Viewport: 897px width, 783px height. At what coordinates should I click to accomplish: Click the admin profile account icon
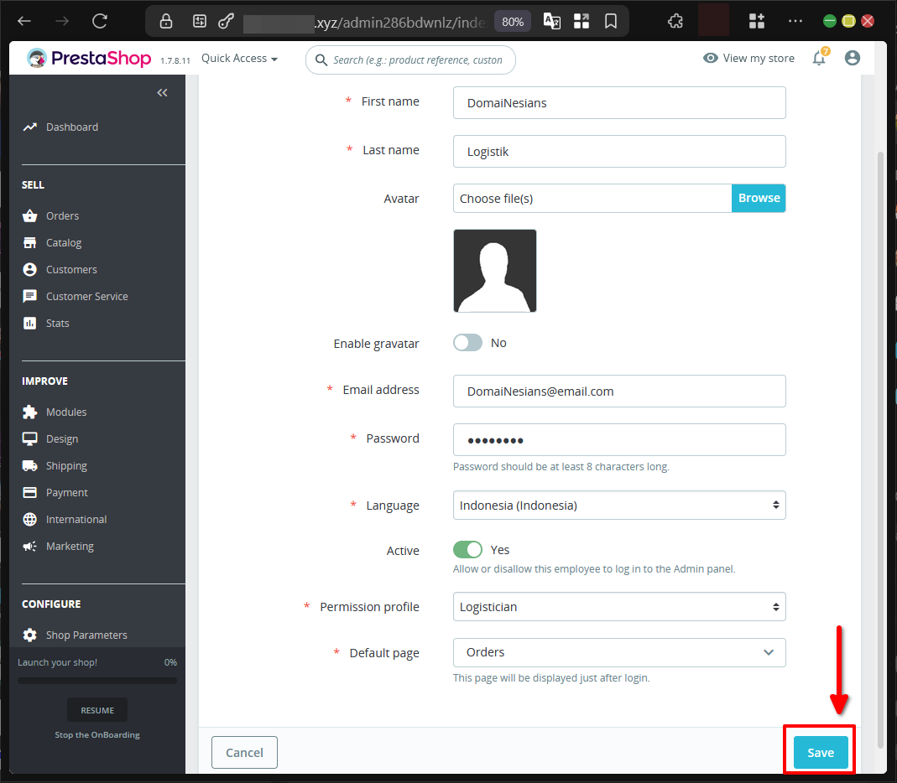[853, 58]
